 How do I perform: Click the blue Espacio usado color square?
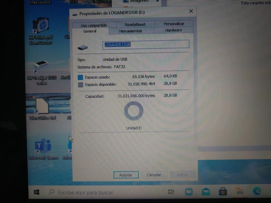tap(81, 77)
